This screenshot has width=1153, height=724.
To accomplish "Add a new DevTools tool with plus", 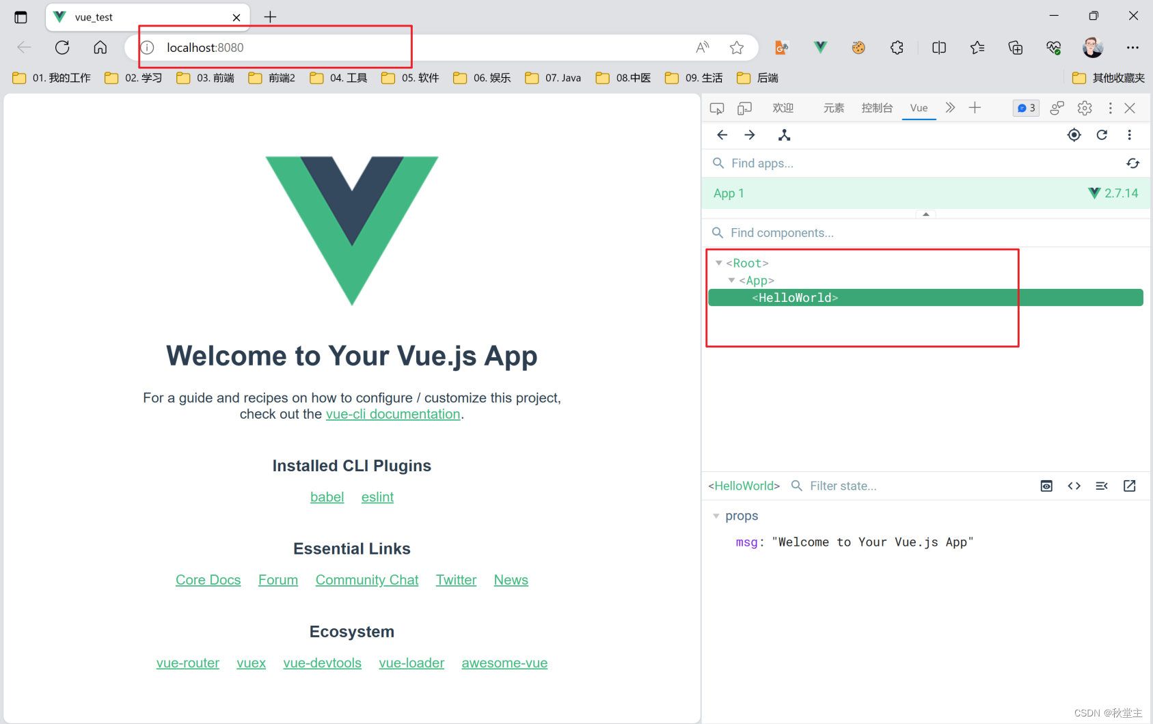I will [x=975, y=108].
